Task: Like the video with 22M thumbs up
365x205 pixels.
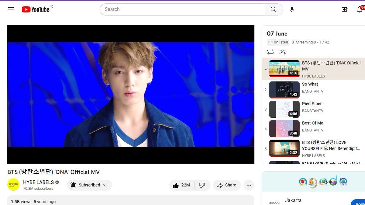Action: pos(182,185)
